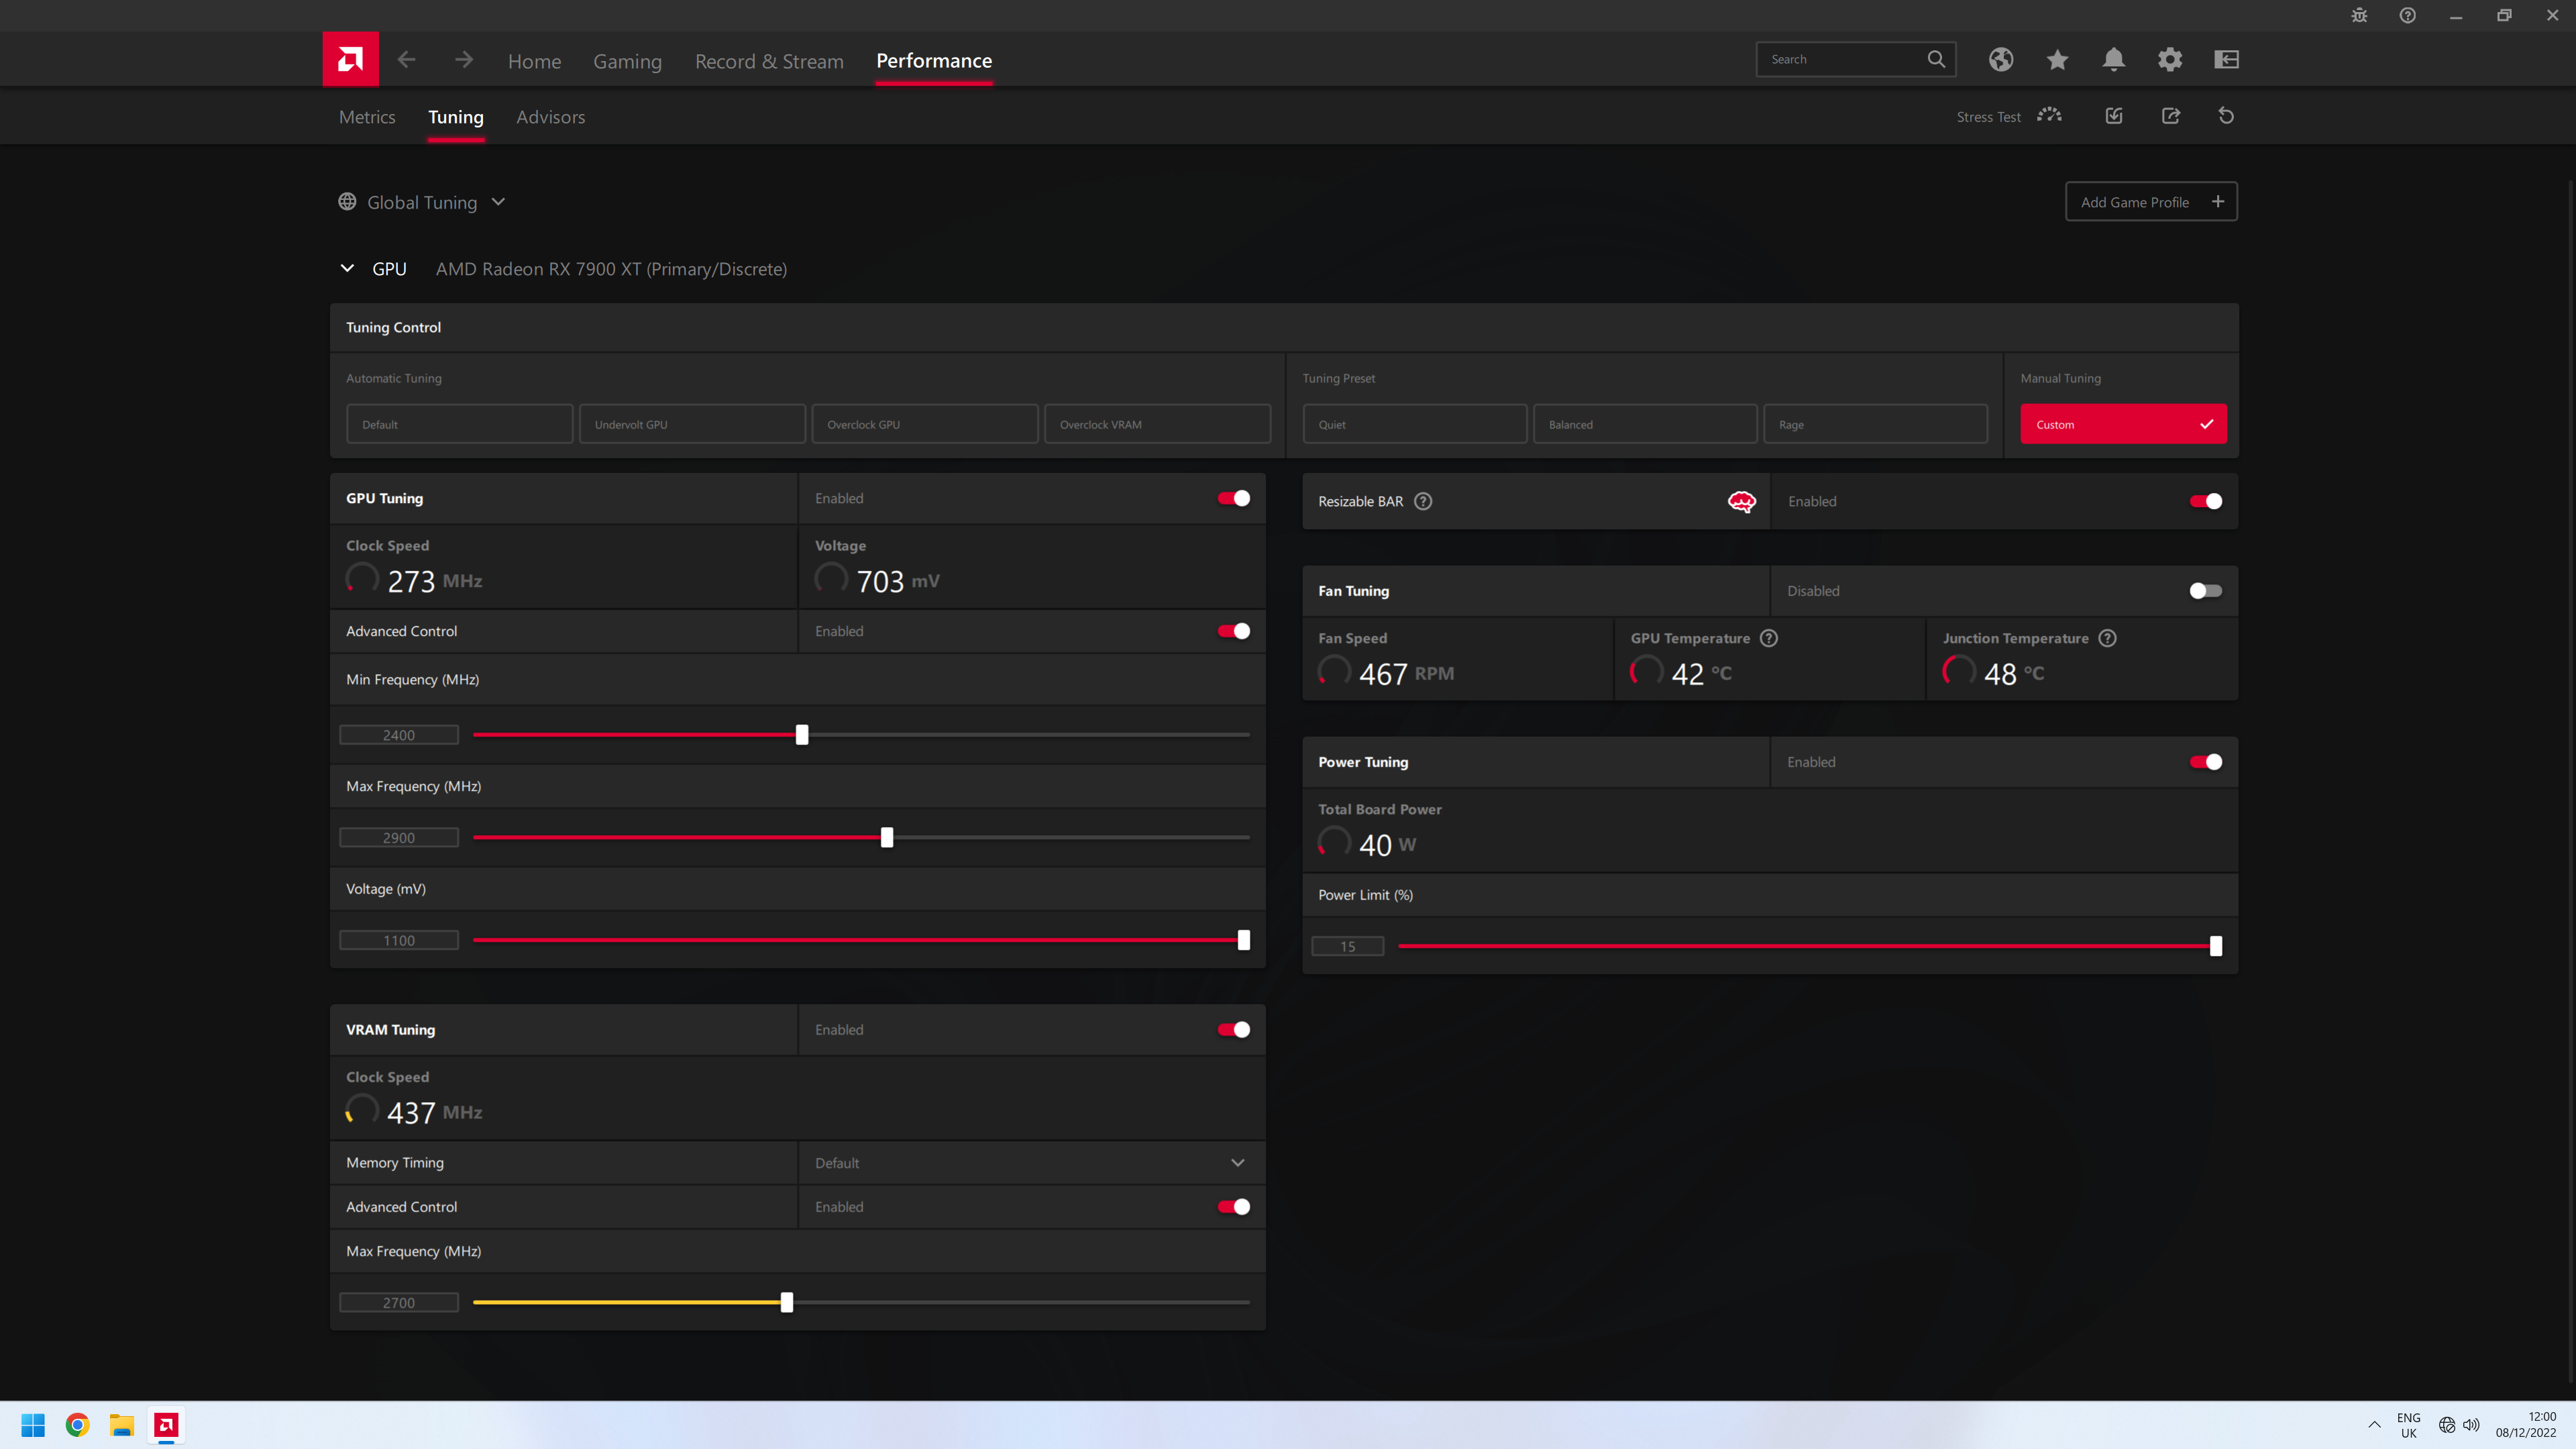
Task: Click the reset tuning icon
Action: click(2226, 116)
